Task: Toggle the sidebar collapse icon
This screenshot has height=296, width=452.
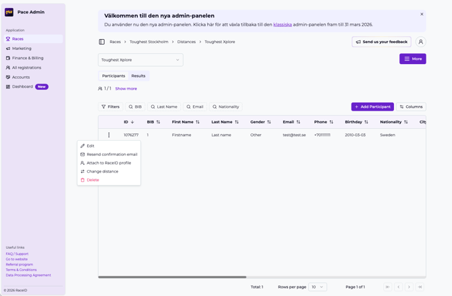Action: click(x=102, y=42)
